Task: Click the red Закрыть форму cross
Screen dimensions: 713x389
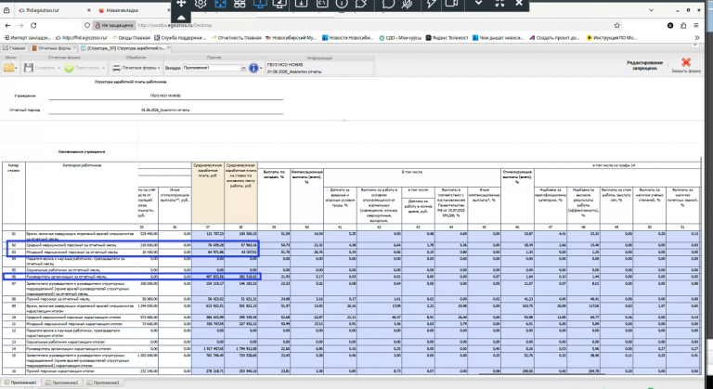Action: click(x=686, y=62)
